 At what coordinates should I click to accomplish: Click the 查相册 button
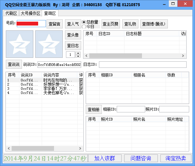coord(94,109)
